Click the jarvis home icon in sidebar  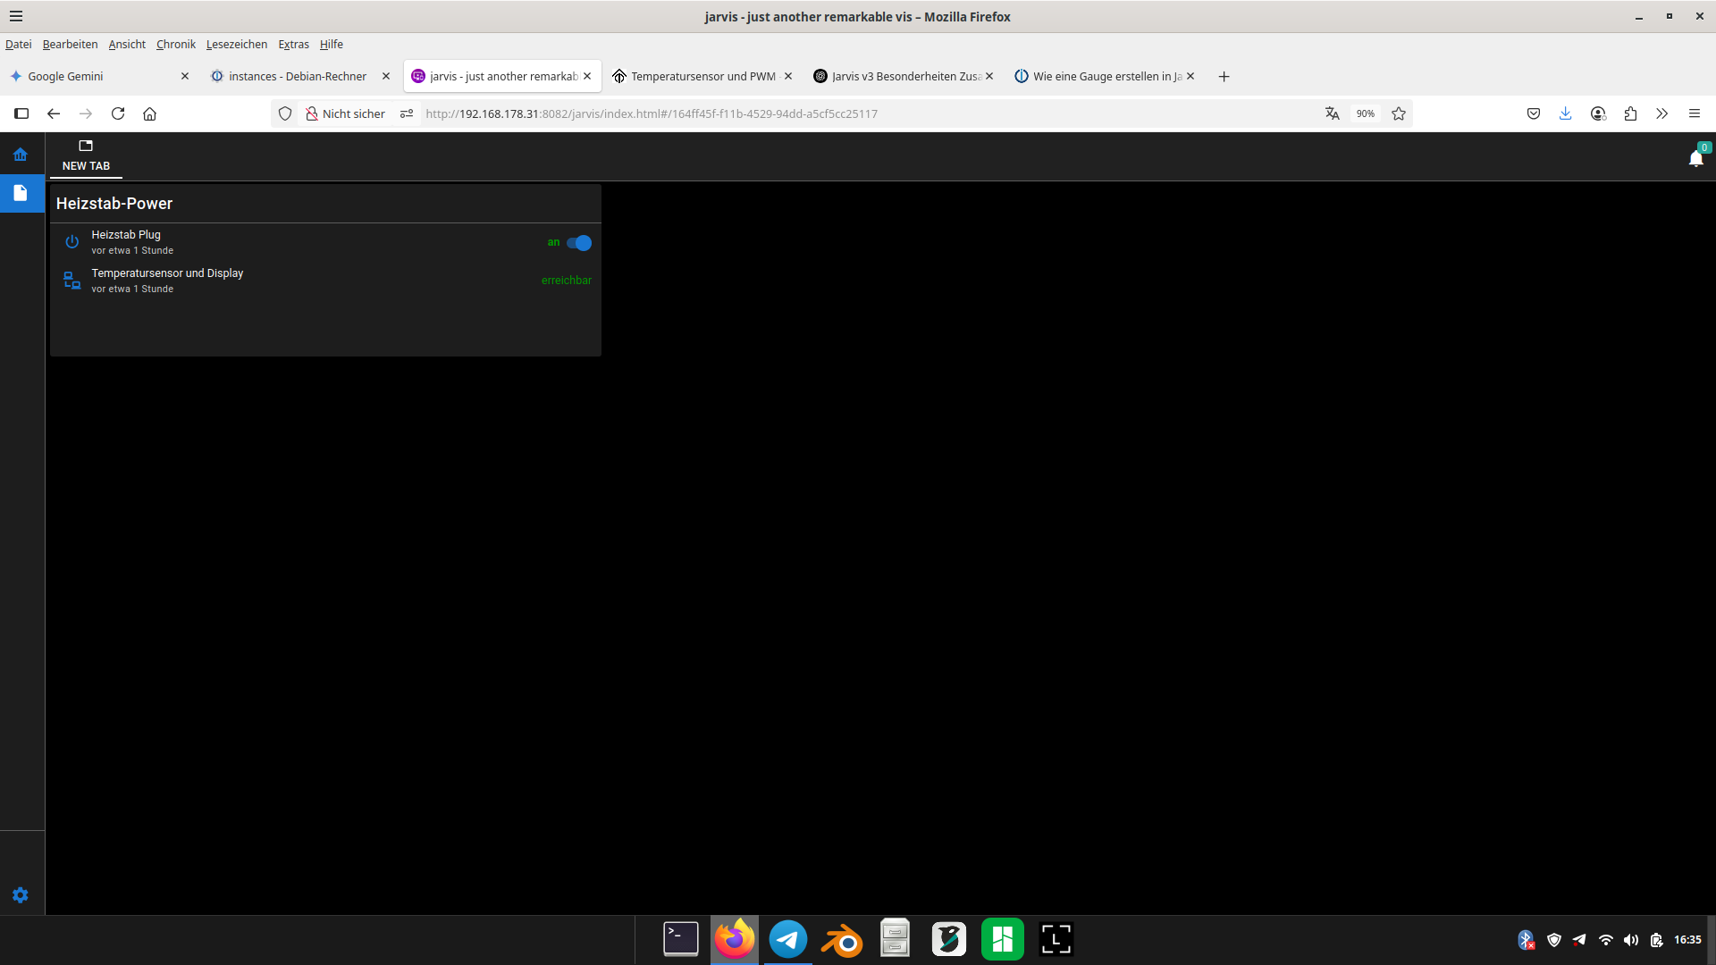20,155
